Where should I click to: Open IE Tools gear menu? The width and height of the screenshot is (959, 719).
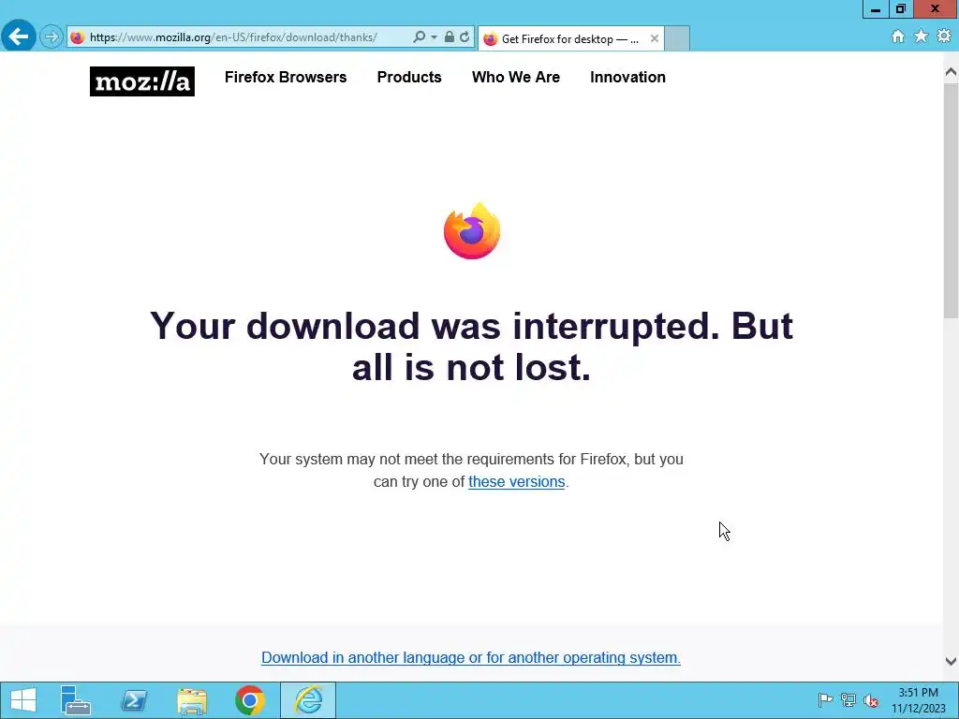[944, 37]
